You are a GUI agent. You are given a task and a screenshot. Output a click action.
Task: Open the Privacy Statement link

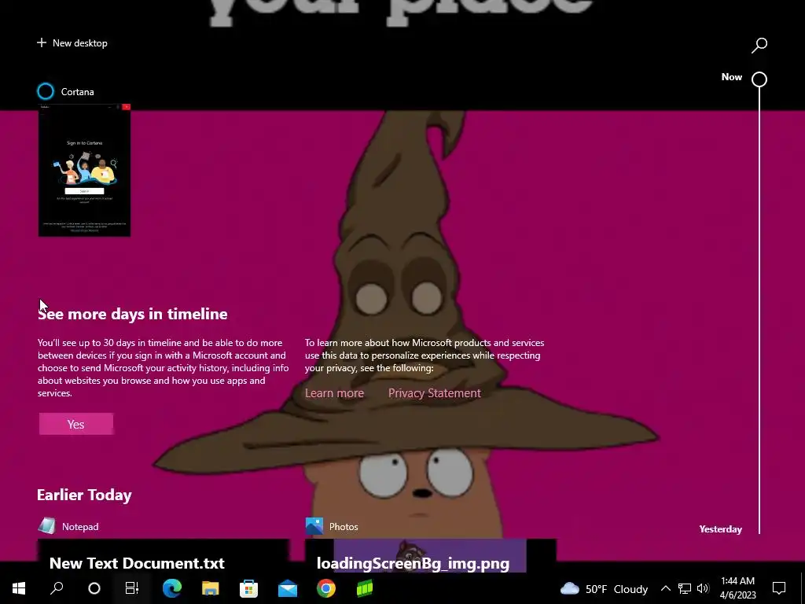click(x=434, y=393)
